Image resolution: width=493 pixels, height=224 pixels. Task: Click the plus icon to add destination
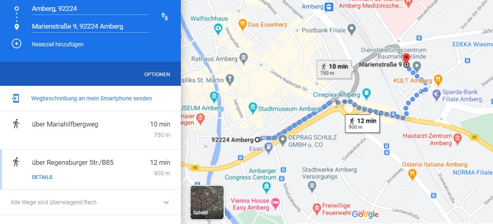coord(17,44)
